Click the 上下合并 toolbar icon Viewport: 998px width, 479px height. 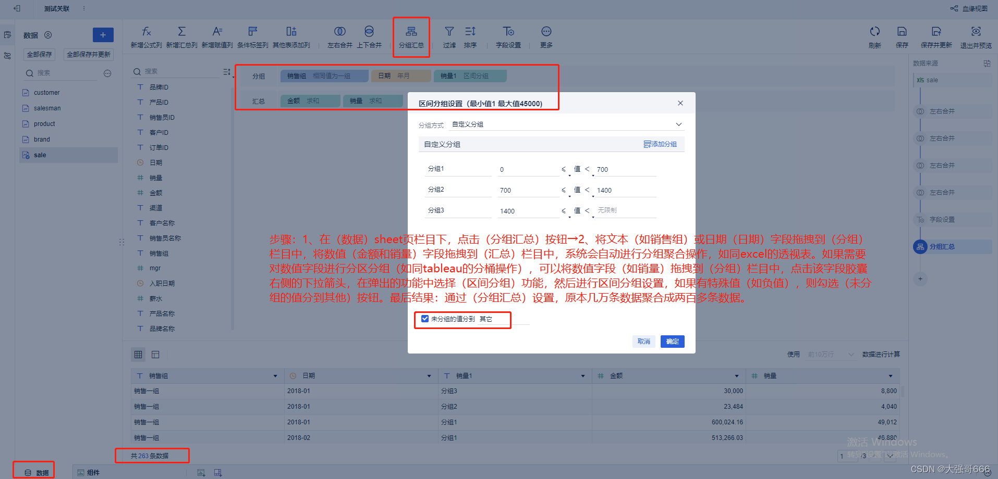pos(369,32)
